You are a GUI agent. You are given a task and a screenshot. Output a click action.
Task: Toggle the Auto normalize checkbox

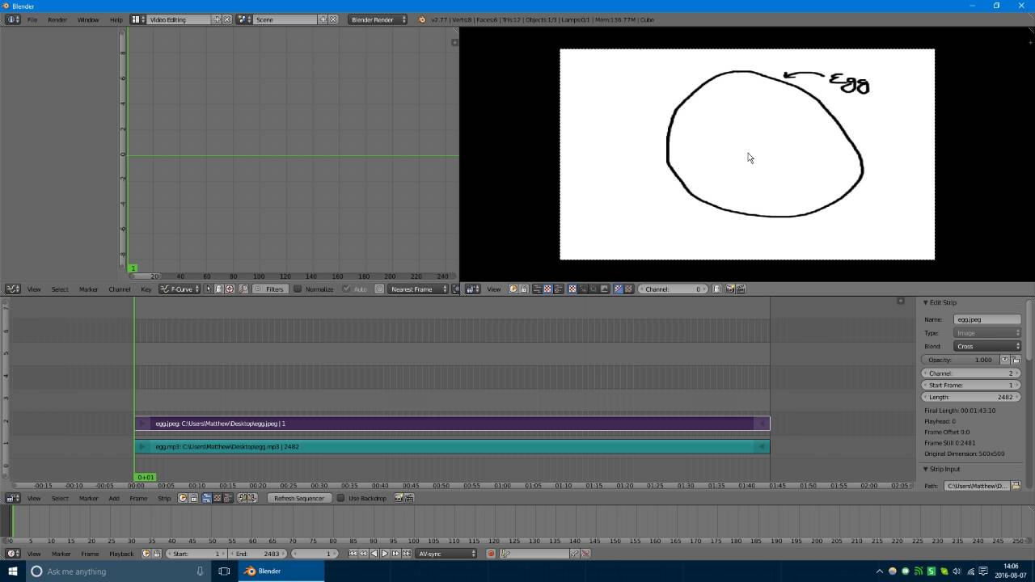347,289
